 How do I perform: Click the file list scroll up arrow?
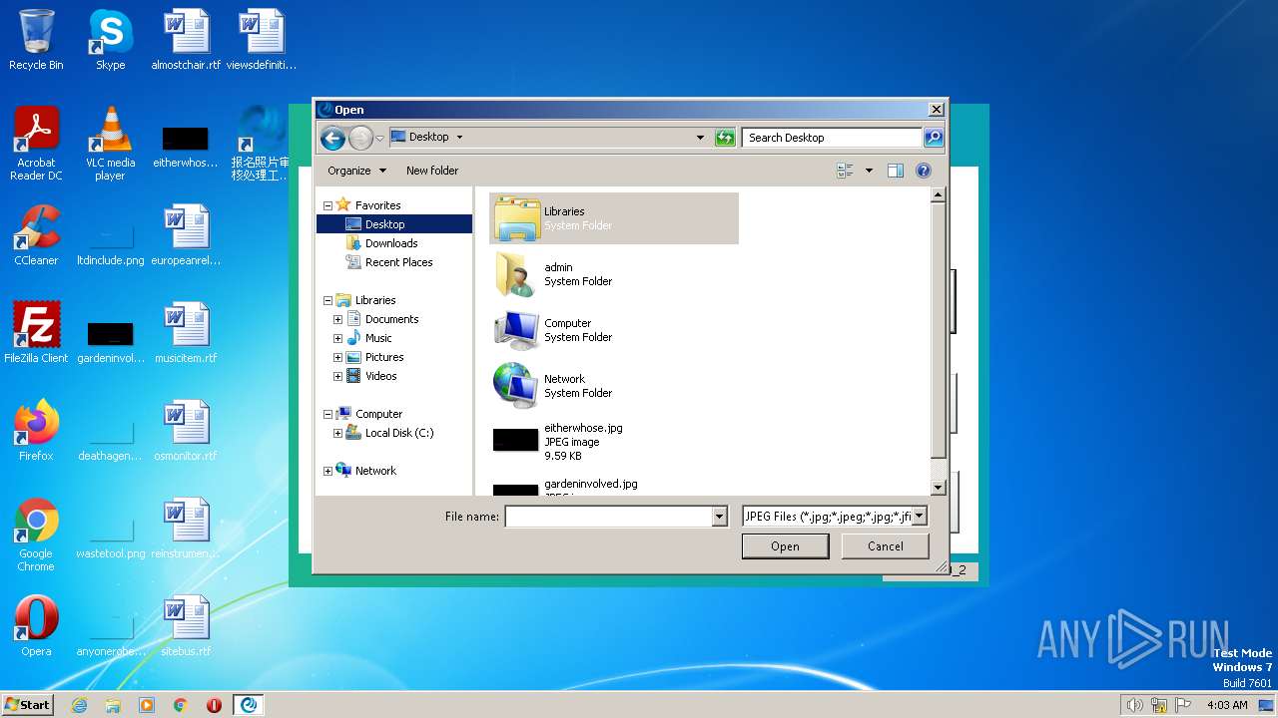938,195
